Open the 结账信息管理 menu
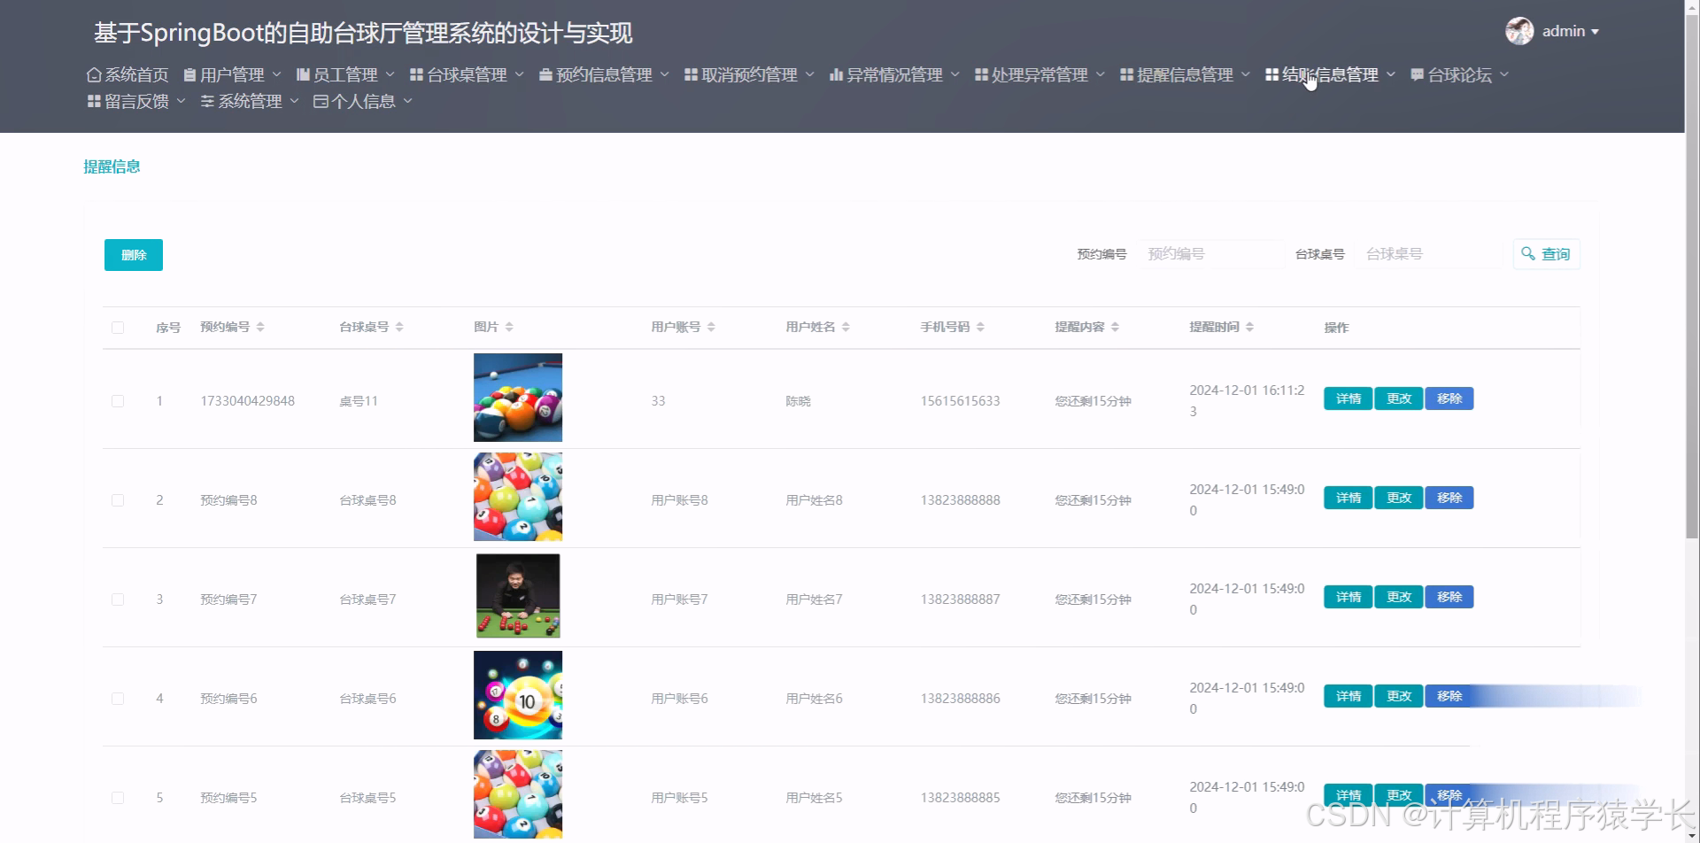Screen dimensions: 1700x843 click(x=1328, y=74)
